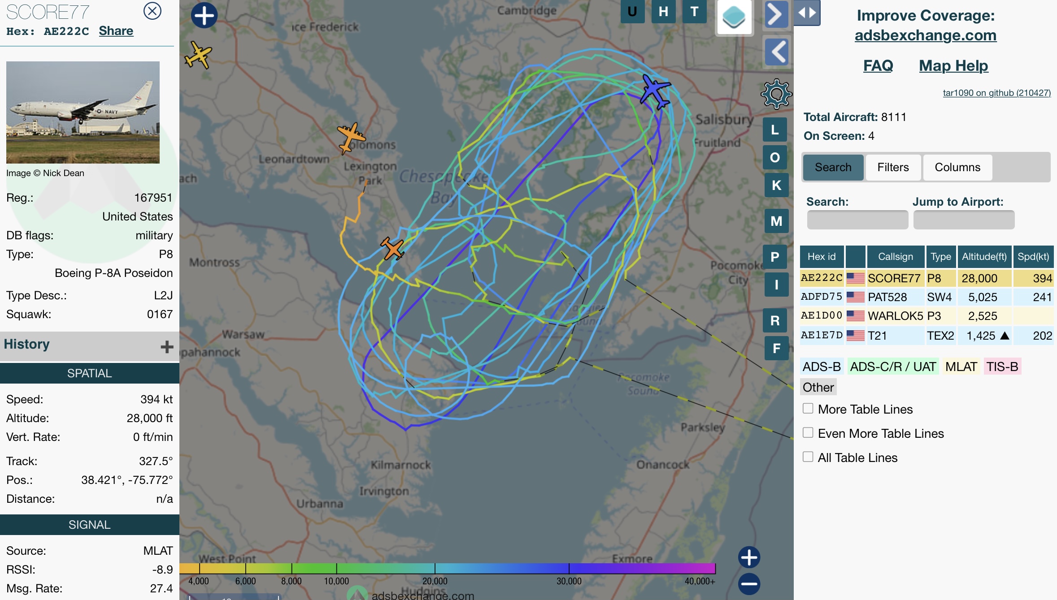Open adsbexchange.com link
Screen dimensions: 1057x600
[926, 35]
